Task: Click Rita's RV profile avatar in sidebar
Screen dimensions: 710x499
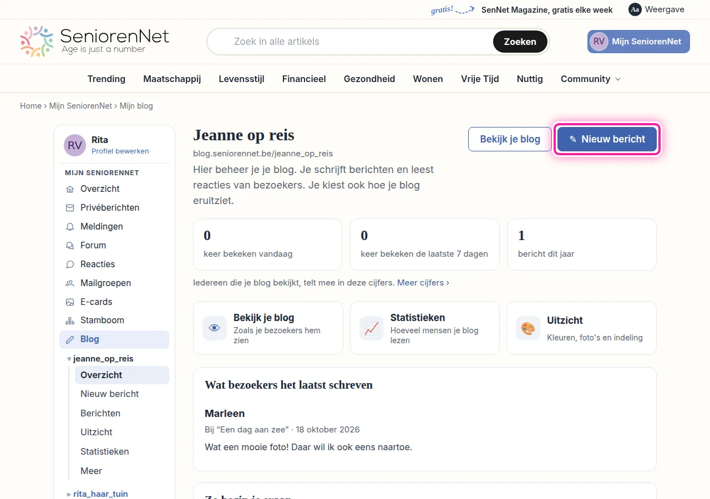Action: 75,145
